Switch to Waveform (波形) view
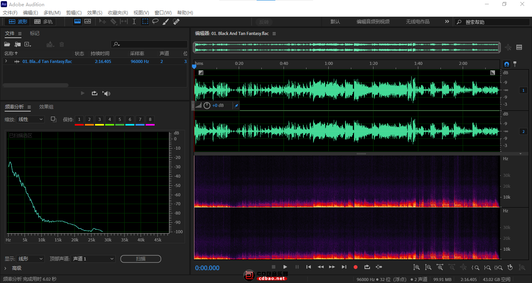Screen dimensions: 532x283 (x=18, y=22)
